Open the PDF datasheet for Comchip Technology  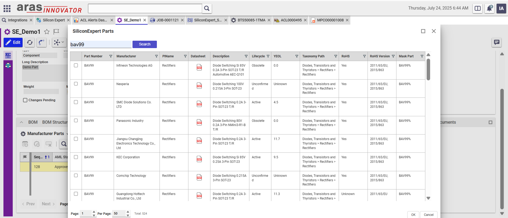[199, 178]
